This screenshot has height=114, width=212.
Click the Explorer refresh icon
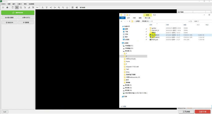(191, 21)
